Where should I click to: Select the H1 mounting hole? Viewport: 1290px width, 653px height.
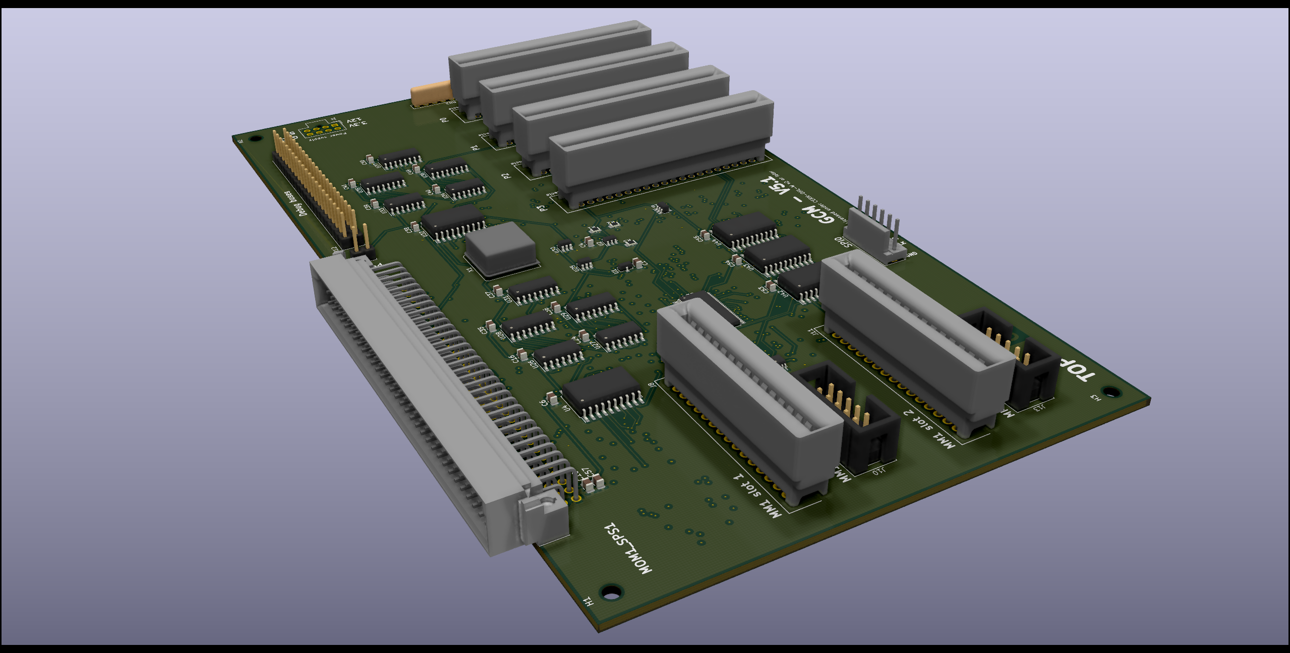coord(611,592)
